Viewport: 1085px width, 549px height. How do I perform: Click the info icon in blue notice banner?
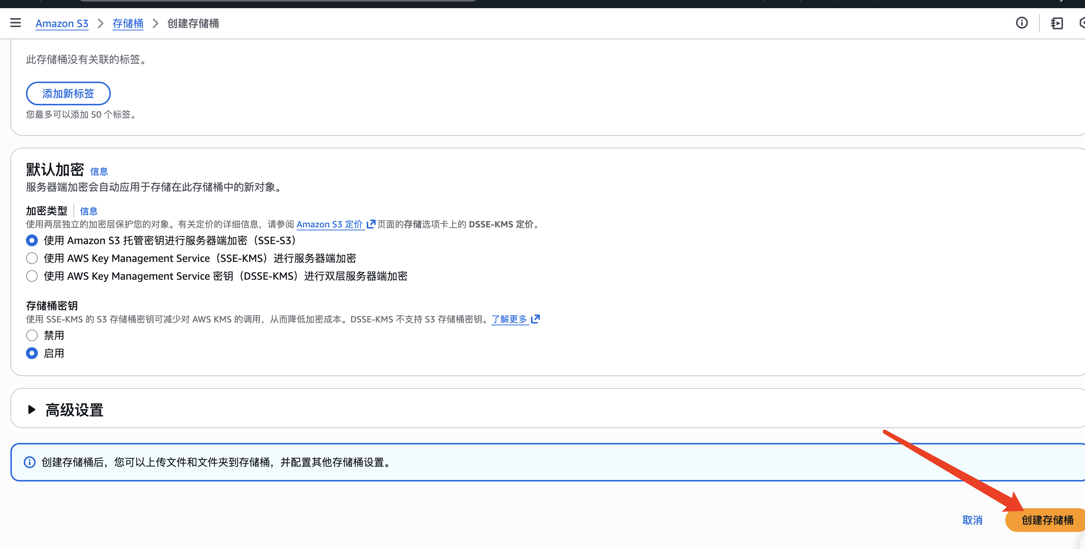pyautogui.click(x=30, y=462)
